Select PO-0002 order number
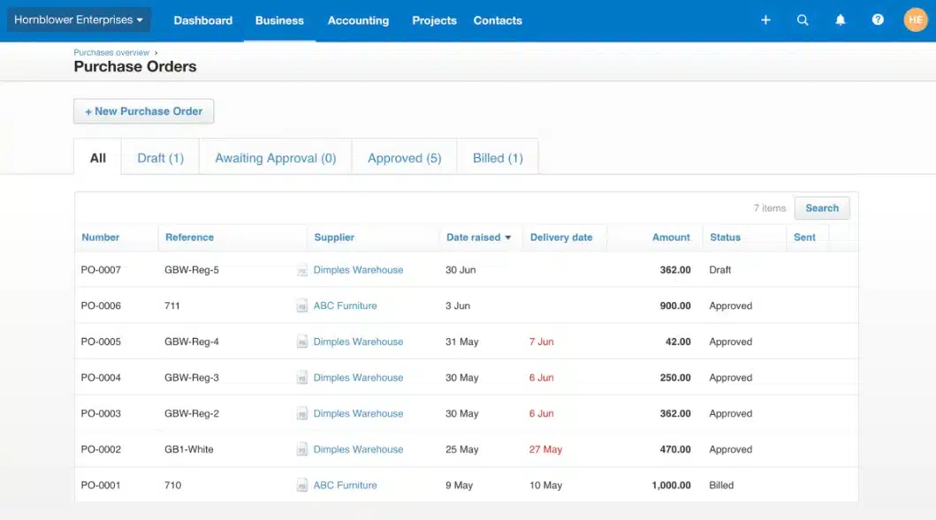The image size is (936, 520). 101,449
